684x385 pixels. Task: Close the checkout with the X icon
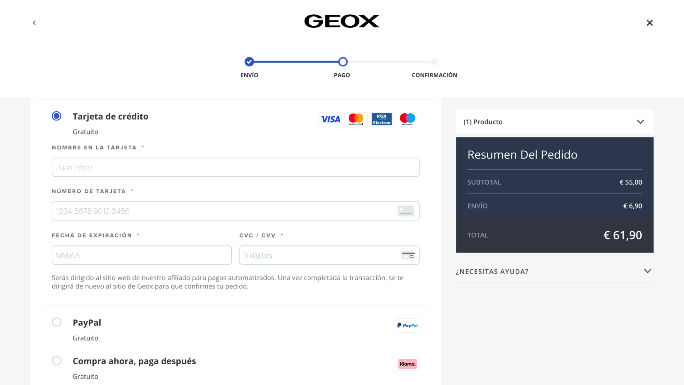click(649, 23)
